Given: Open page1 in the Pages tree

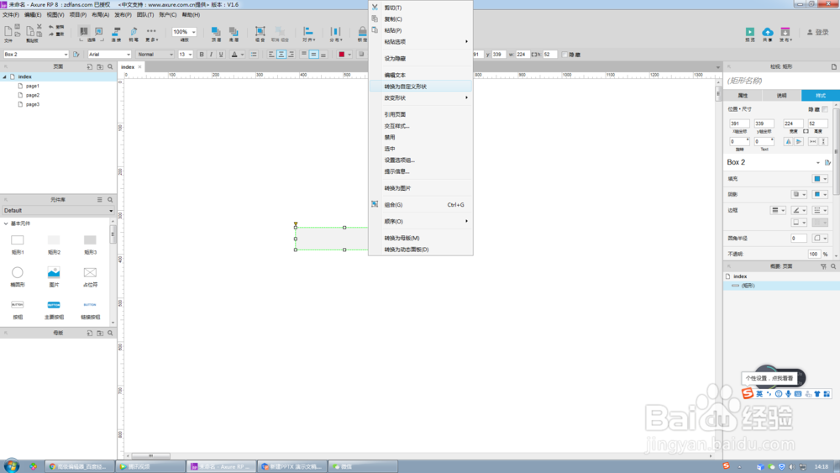Looking at the screenshot, I should [x=32, y=86].
